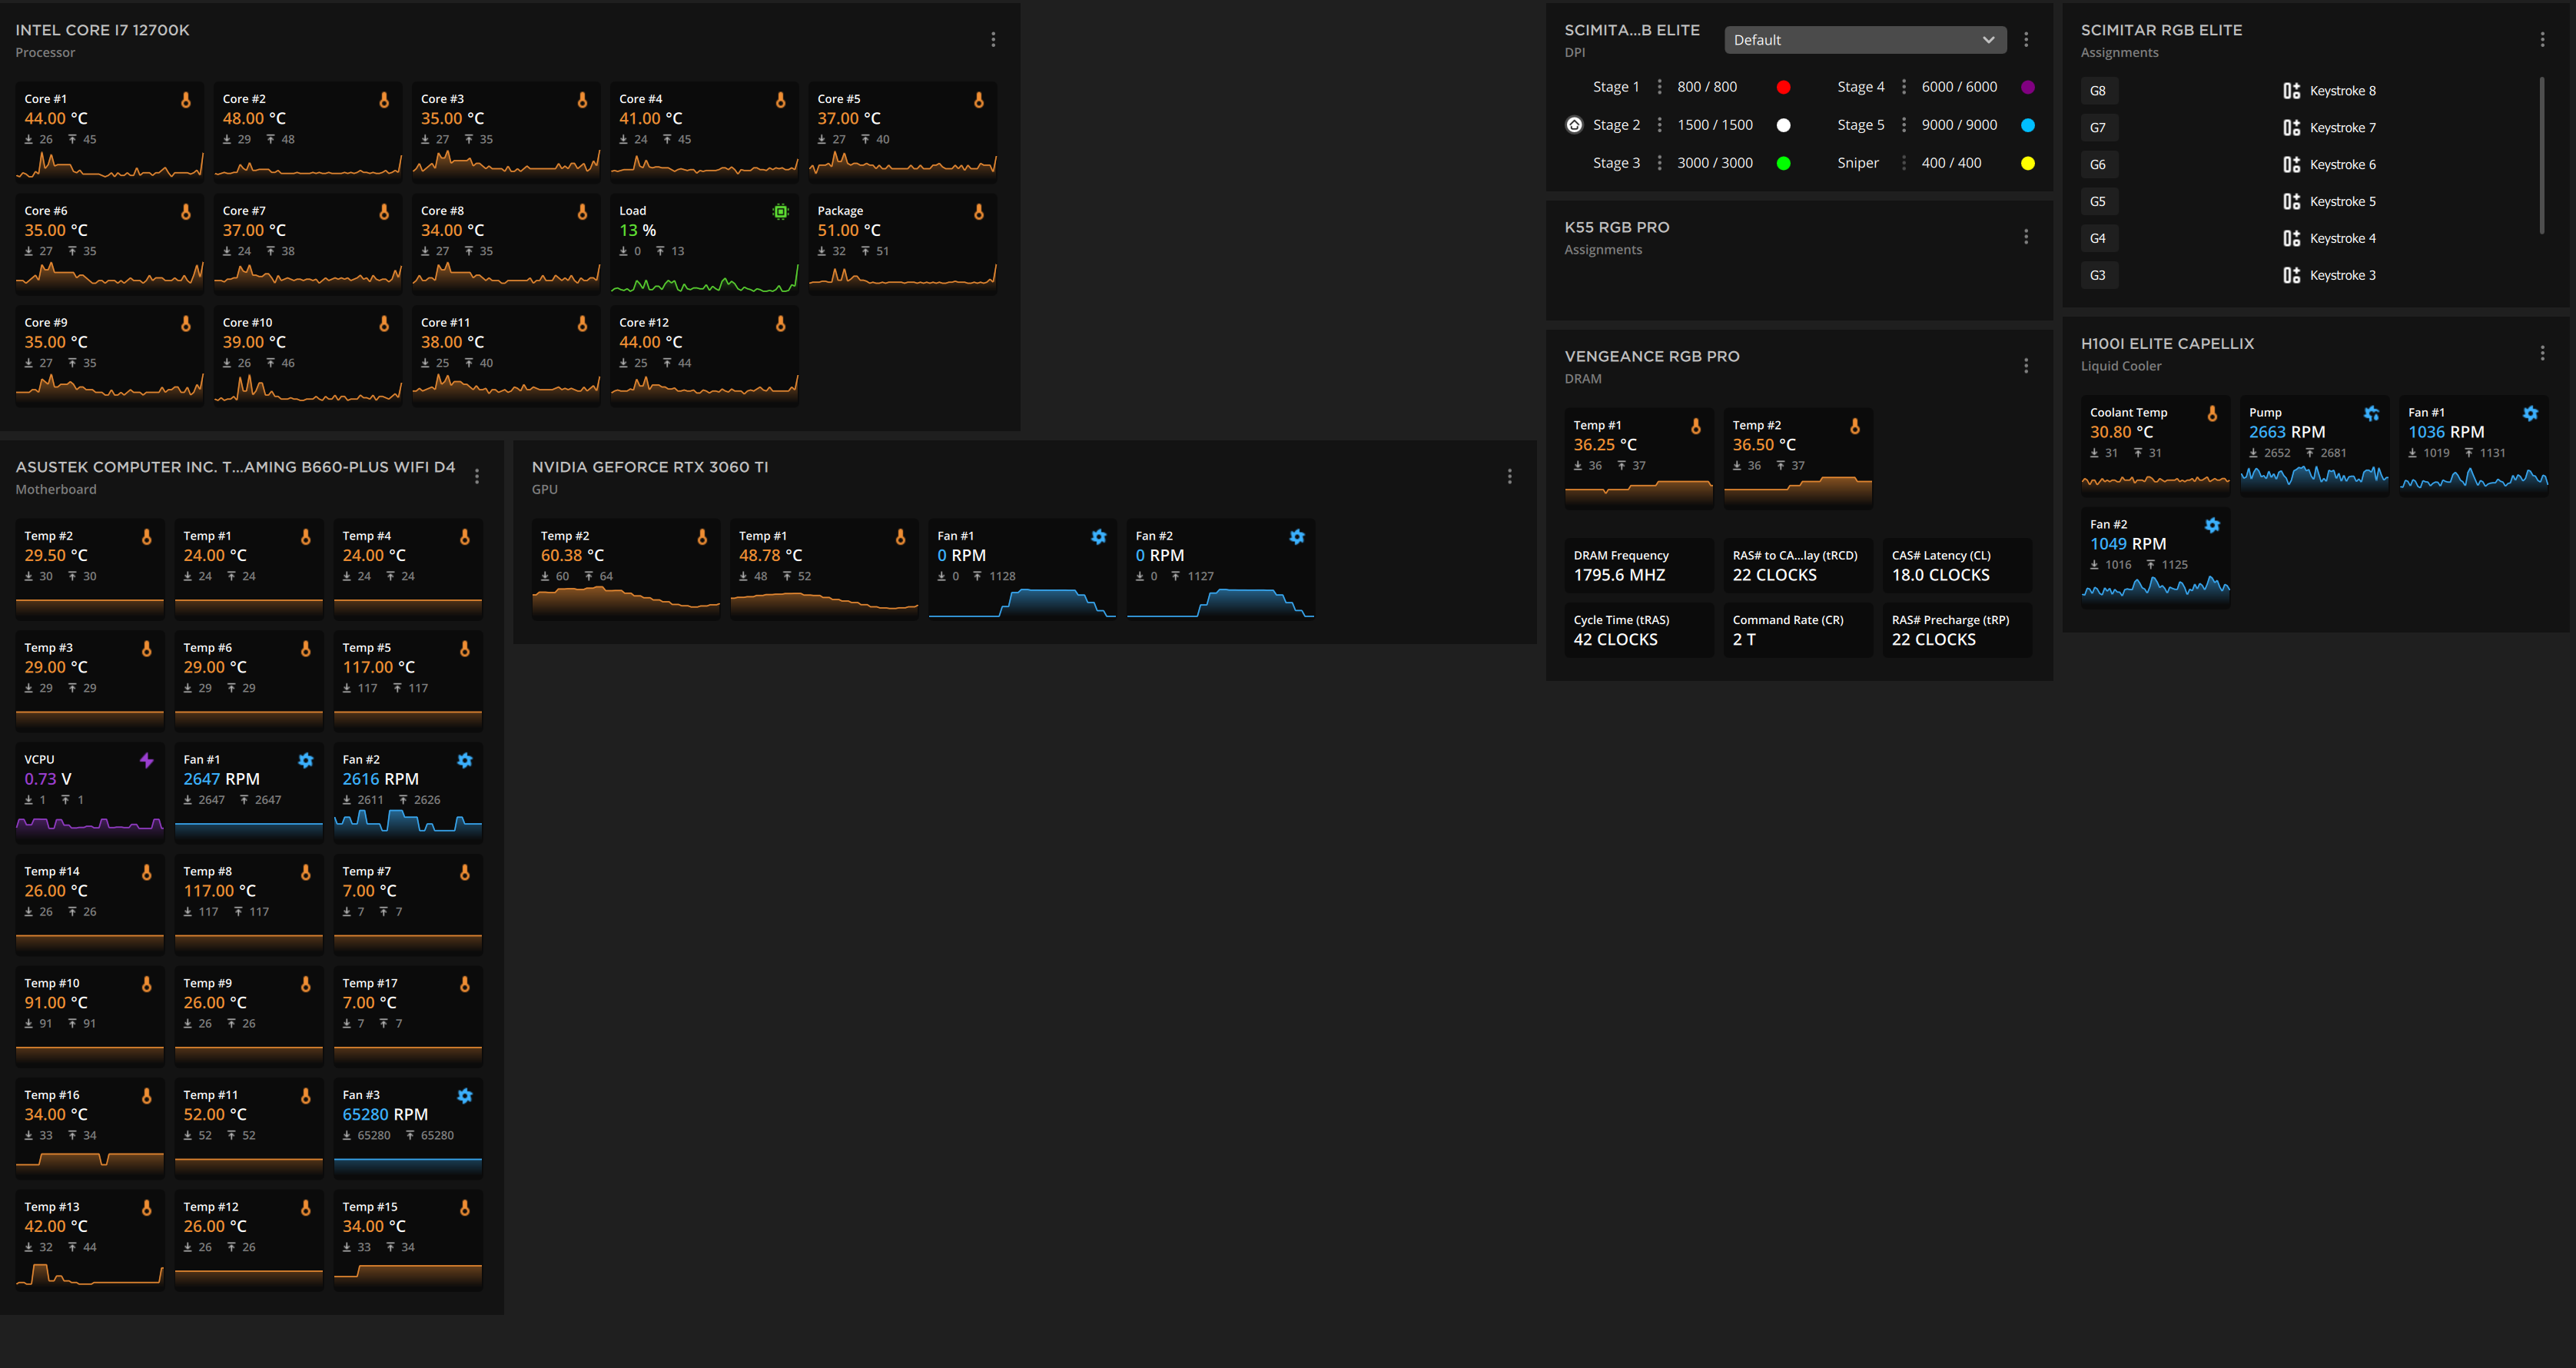Image resolution: width=2576 pixels, height=1368 pixels.
Task: Click the RAS# Precharge 22 CLOCKS tile
Action: click(1957, 630)
